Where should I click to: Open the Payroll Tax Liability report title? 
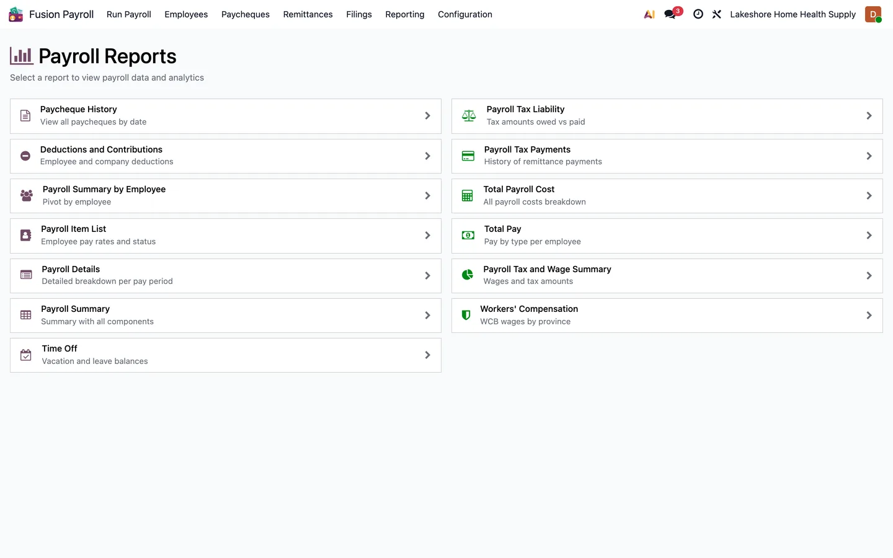point(525,109)
